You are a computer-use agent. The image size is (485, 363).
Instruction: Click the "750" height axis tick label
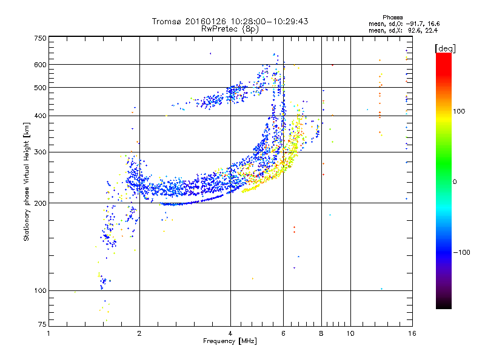[41, 38]
